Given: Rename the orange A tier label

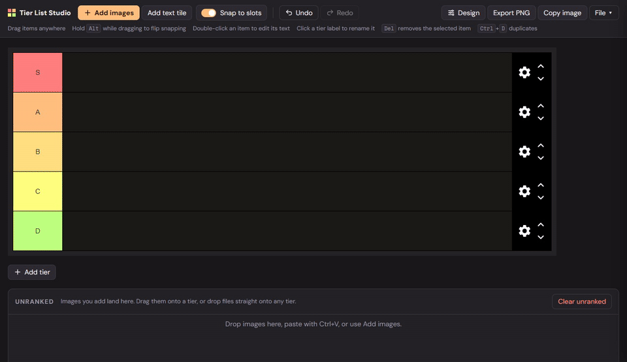Looking at the screenshot, I should pos(38,112).
